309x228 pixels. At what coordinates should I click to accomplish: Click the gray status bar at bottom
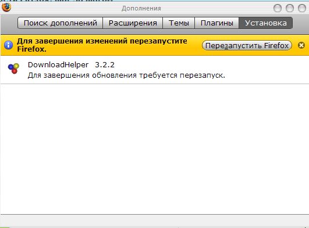(155, 220)
